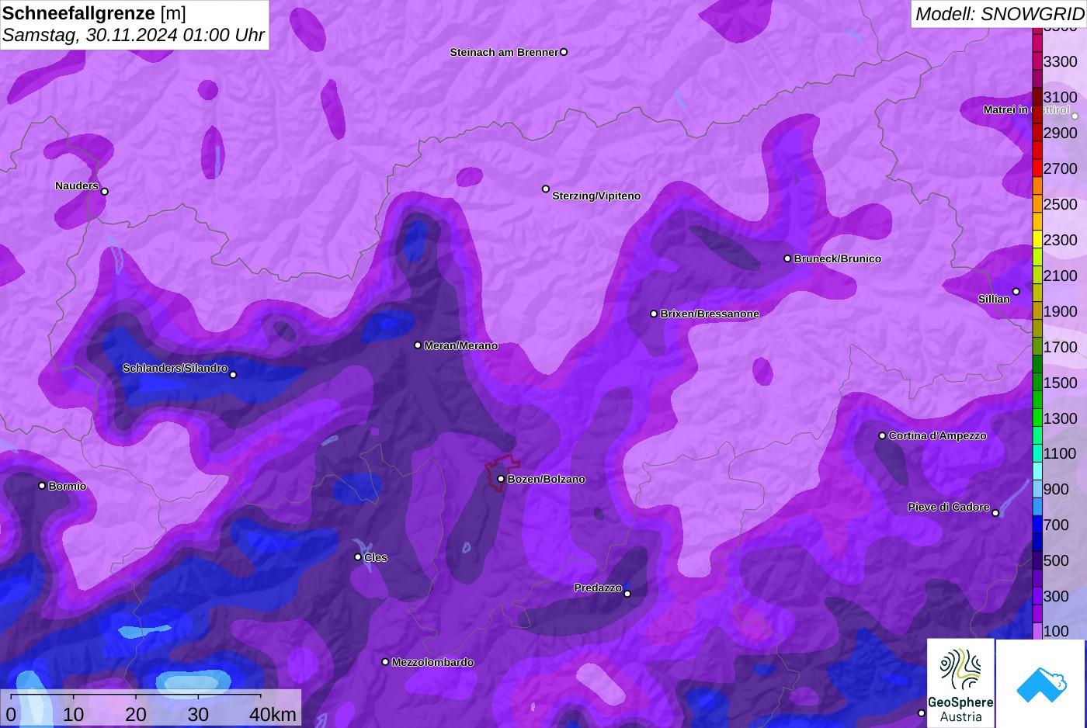Click the Cles location marker

point(358,556)
